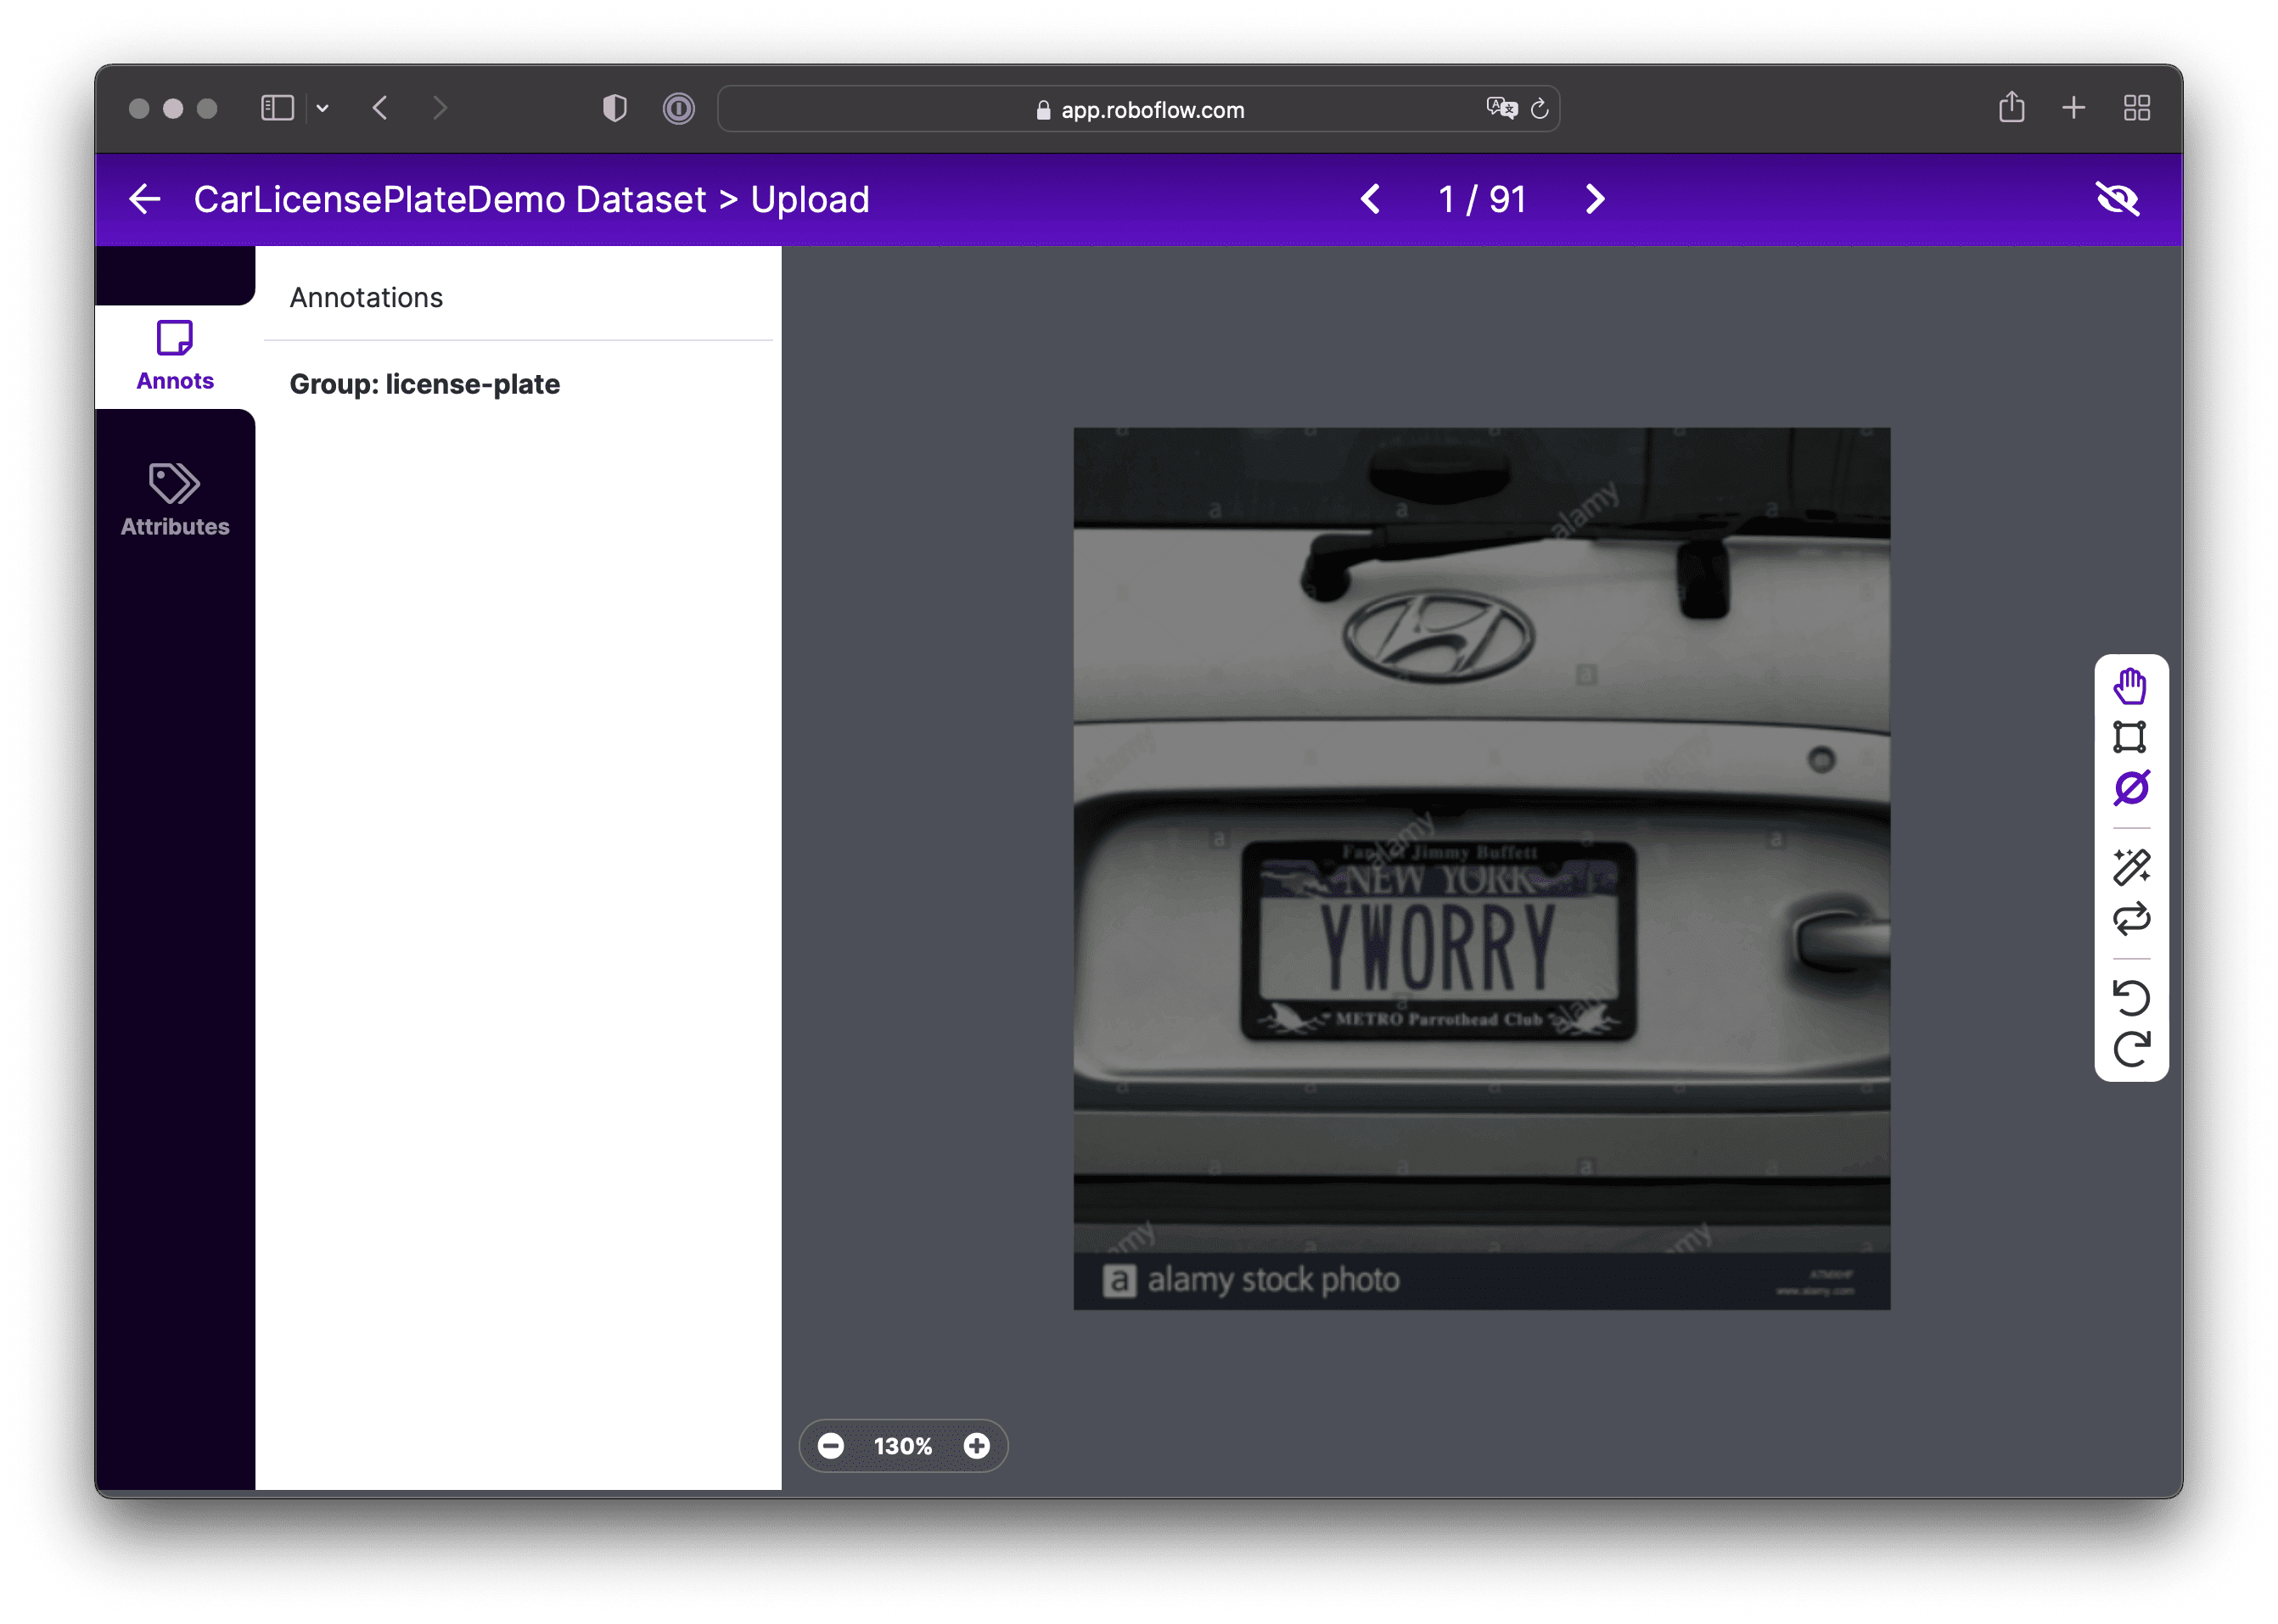Zoom out with the minus button
The width and height of the screenshot is (2278, 1624).
click(830, 1445)
